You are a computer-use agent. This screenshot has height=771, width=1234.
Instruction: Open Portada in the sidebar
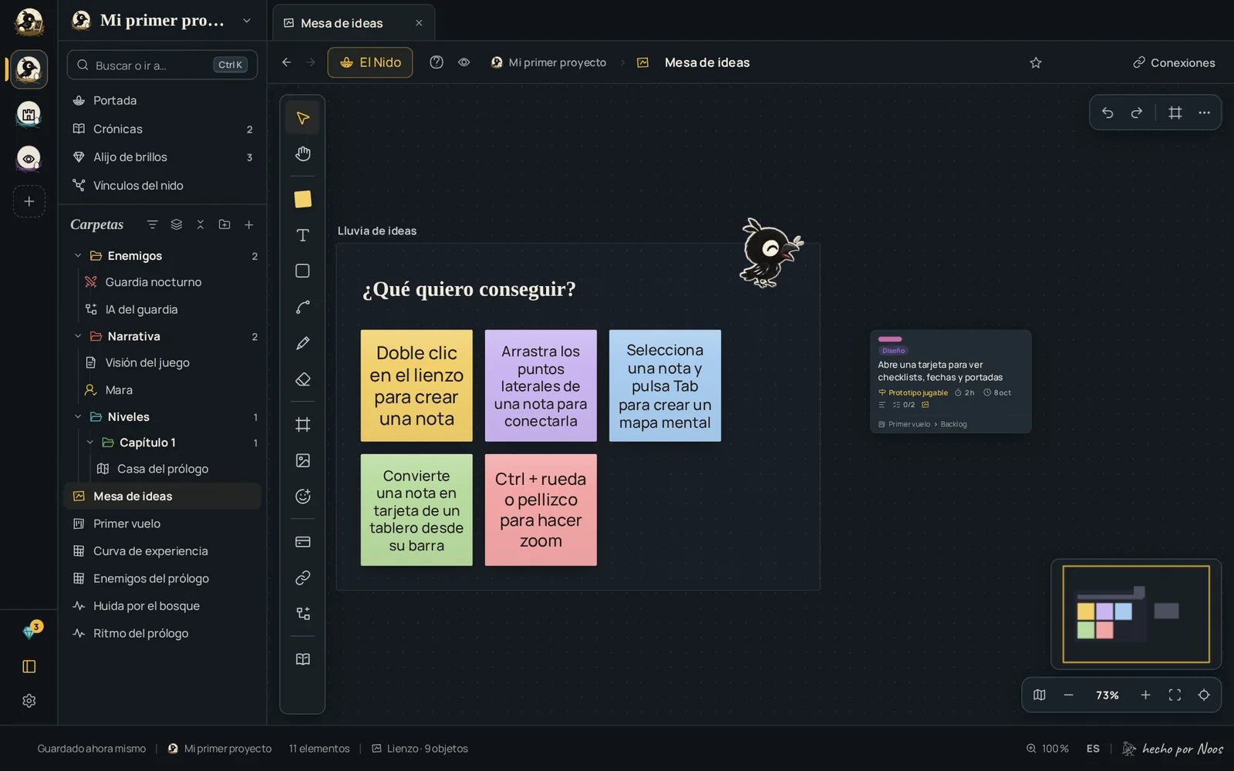coord(163,100)
